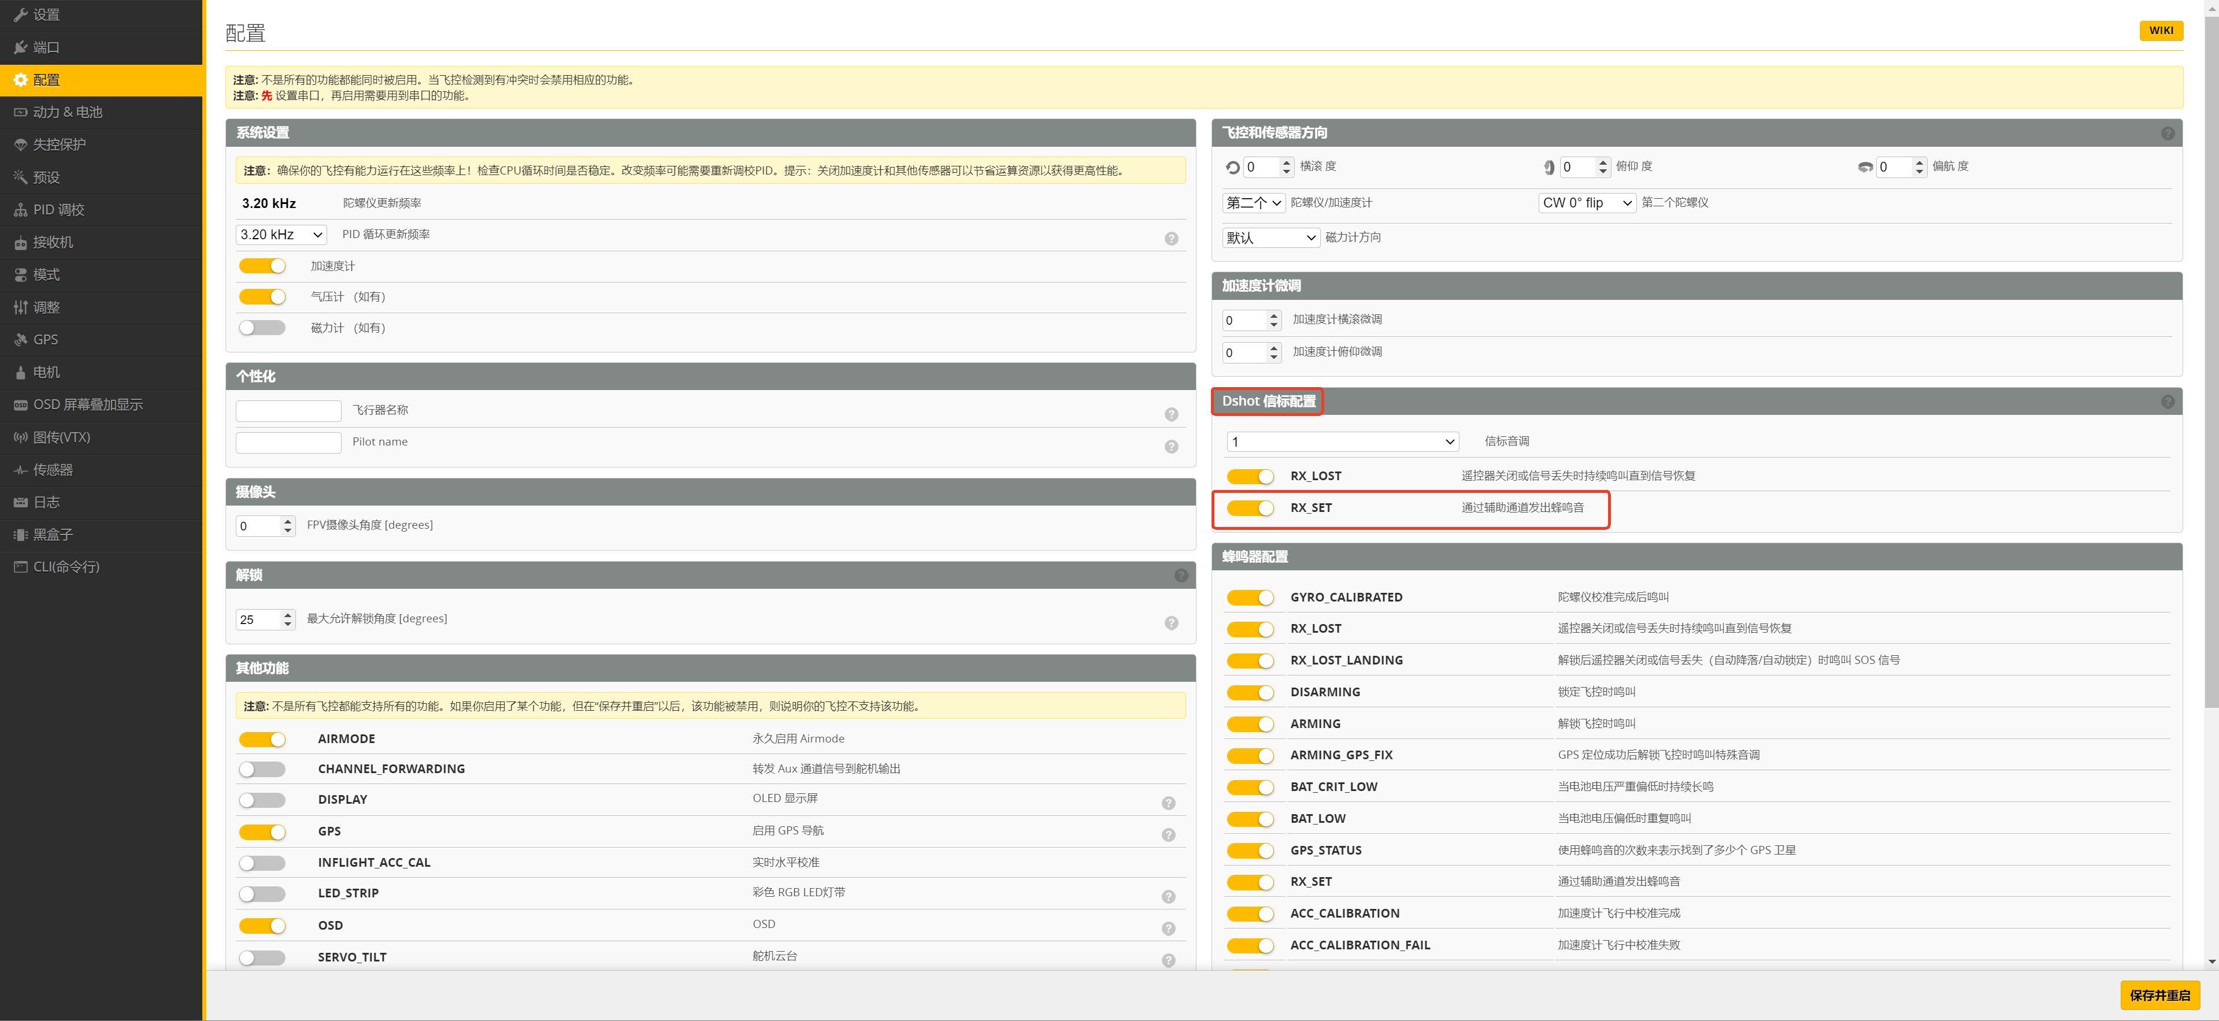Screen dimensions: 2219x1021
Task: Toggle beeper GYRO_CALIBRATED switch
Action: click(1250, 597)
